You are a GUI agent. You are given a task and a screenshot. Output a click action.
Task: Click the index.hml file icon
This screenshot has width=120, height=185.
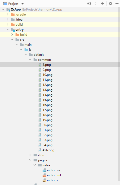point(44,175)
